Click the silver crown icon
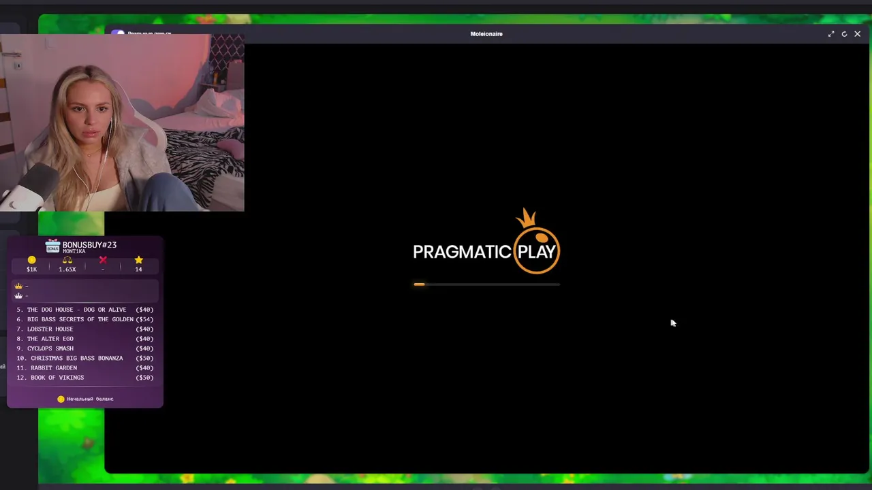Screen dimensions: 872x490 [x=18, y=295]
